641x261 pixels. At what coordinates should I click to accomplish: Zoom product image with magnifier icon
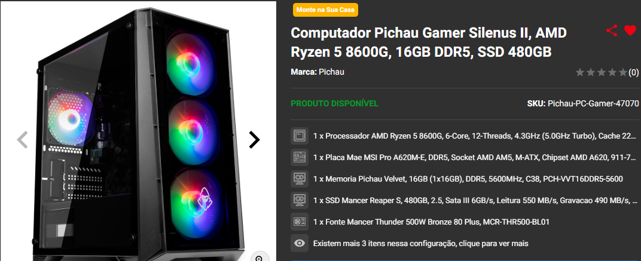(x=258, y=257)
